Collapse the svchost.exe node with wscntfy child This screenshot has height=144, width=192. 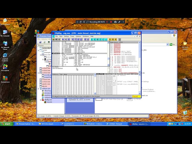tap(38, 73)
